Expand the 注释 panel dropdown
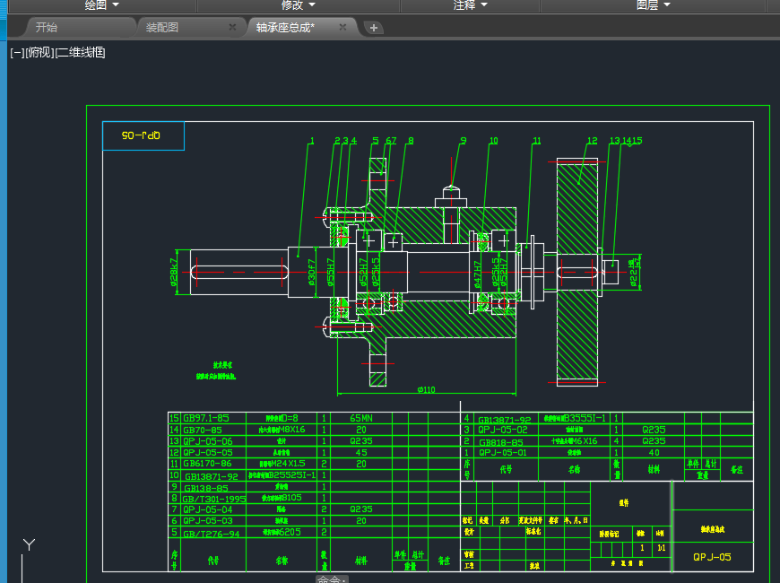780x583 pixels. (x=470, y=5)
